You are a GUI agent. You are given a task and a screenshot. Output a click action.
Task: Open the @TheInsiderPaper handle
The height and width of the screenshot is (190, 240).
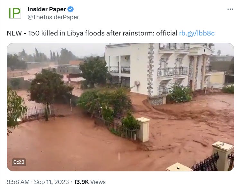pyautogui.click(x=53, y=17)
